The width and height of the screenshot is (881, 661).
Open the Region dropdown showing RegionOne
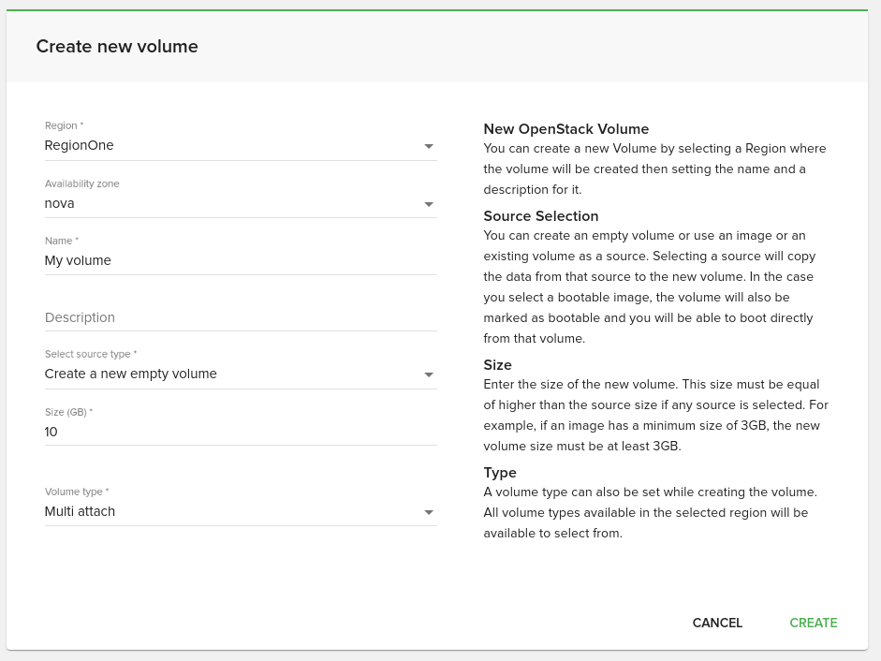(241, 145)
